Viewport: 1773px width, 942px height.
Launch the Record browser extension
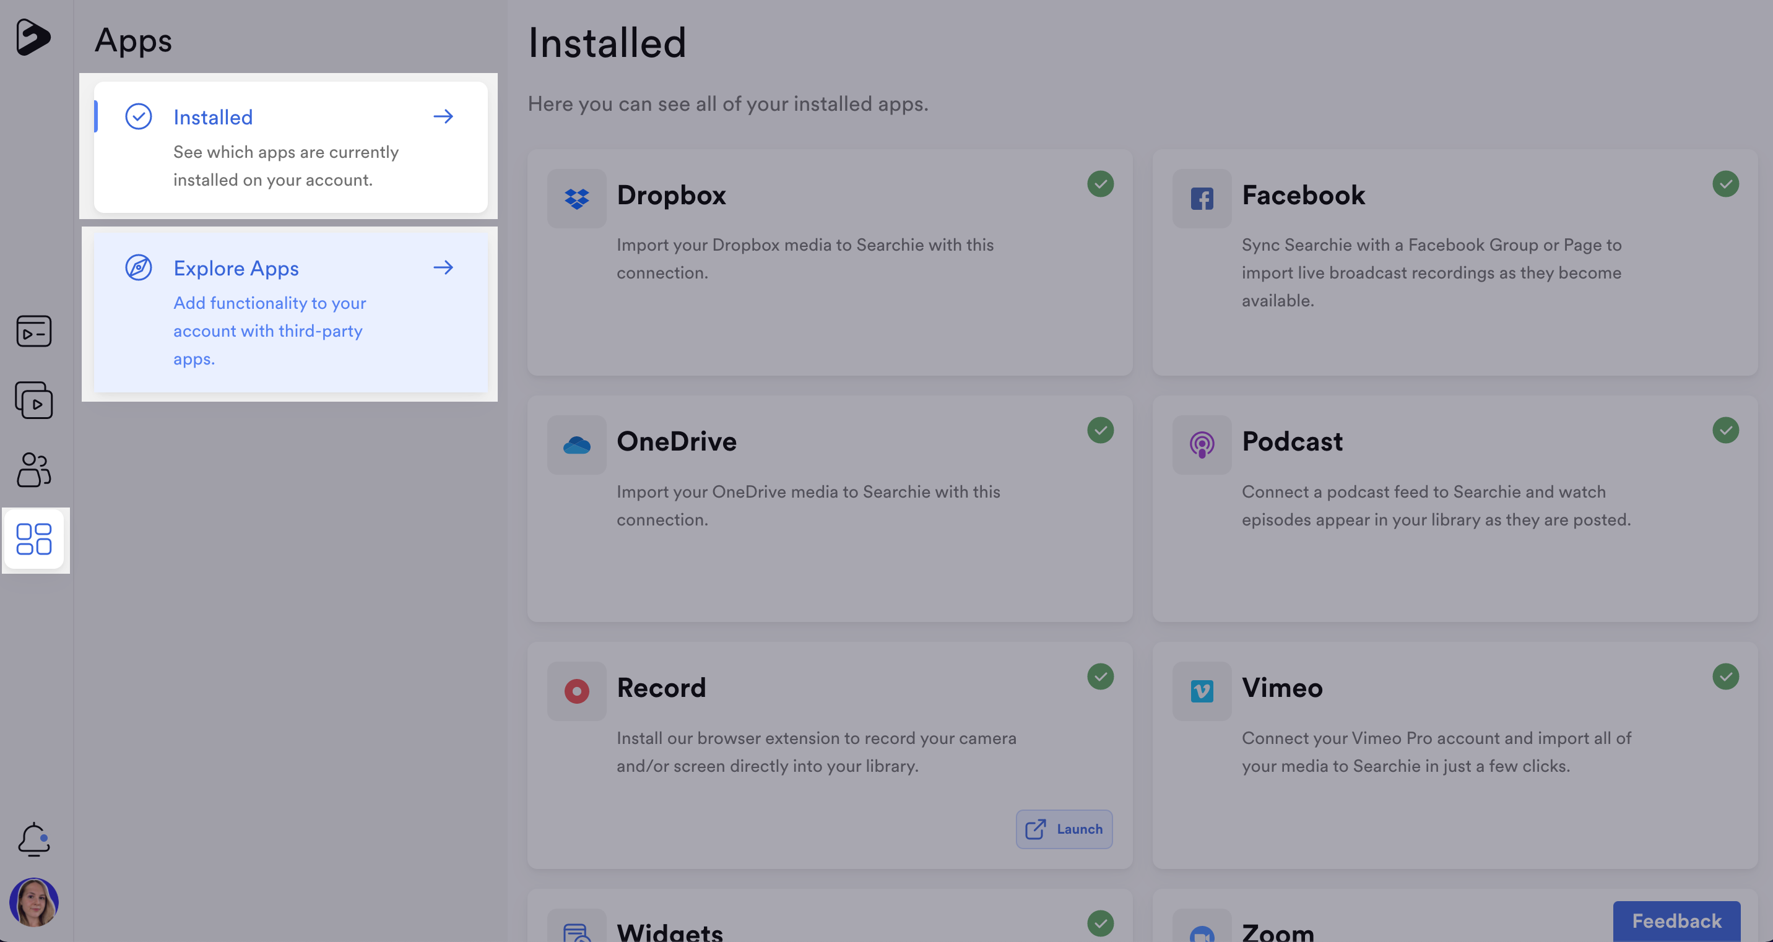[1064, 829]
